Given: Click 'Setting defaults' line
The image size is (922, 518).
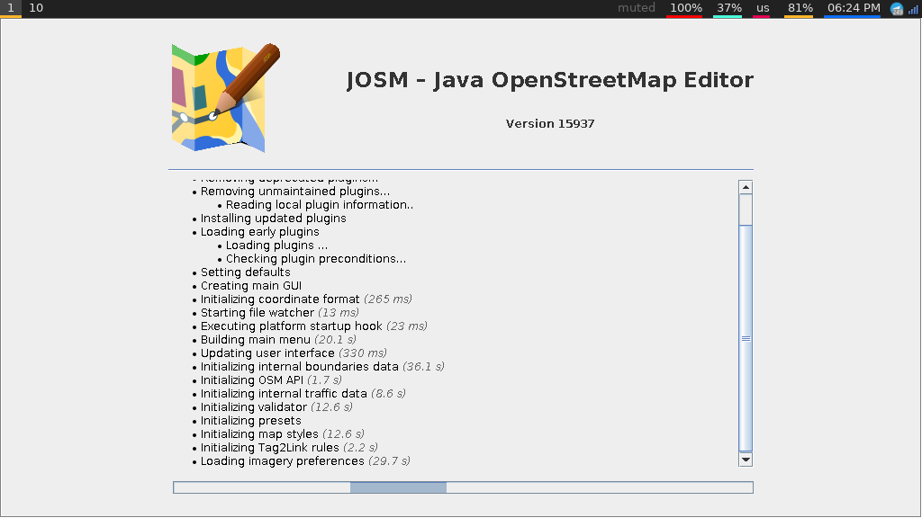Looking at the screenshot, I should 245,272.
